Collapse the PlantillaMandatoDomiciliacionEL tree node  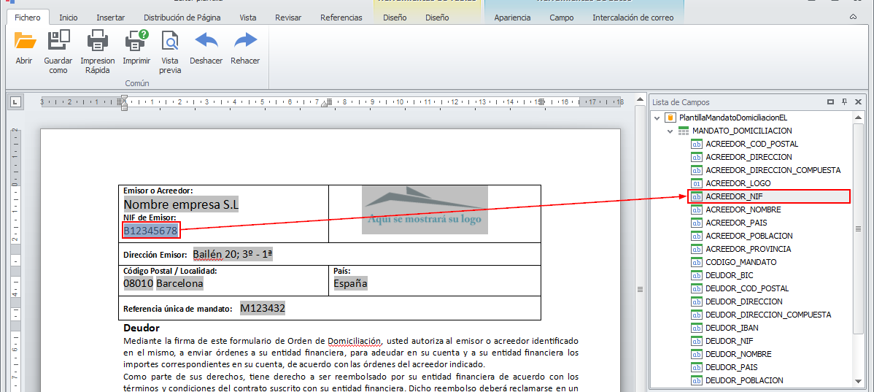click(657, 118)
